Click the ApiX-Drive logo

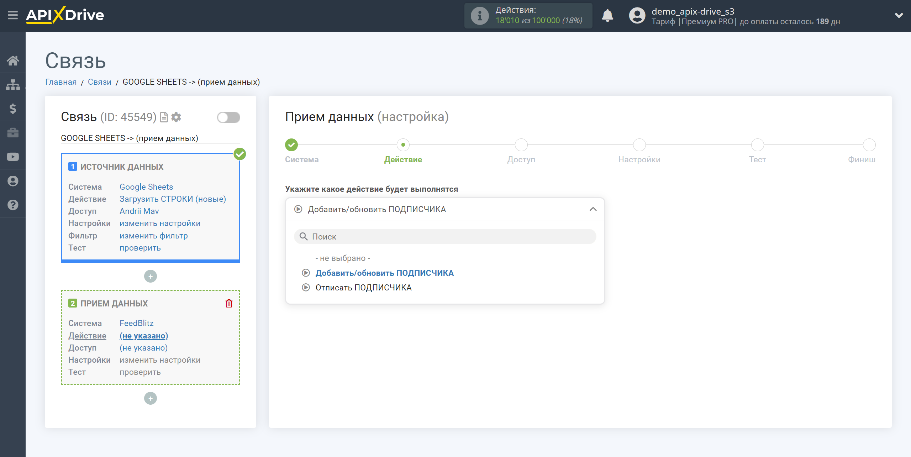(65, 15)
